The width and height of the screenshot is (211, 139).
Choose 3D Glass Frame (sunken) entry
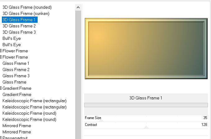(x=26, y=13)
